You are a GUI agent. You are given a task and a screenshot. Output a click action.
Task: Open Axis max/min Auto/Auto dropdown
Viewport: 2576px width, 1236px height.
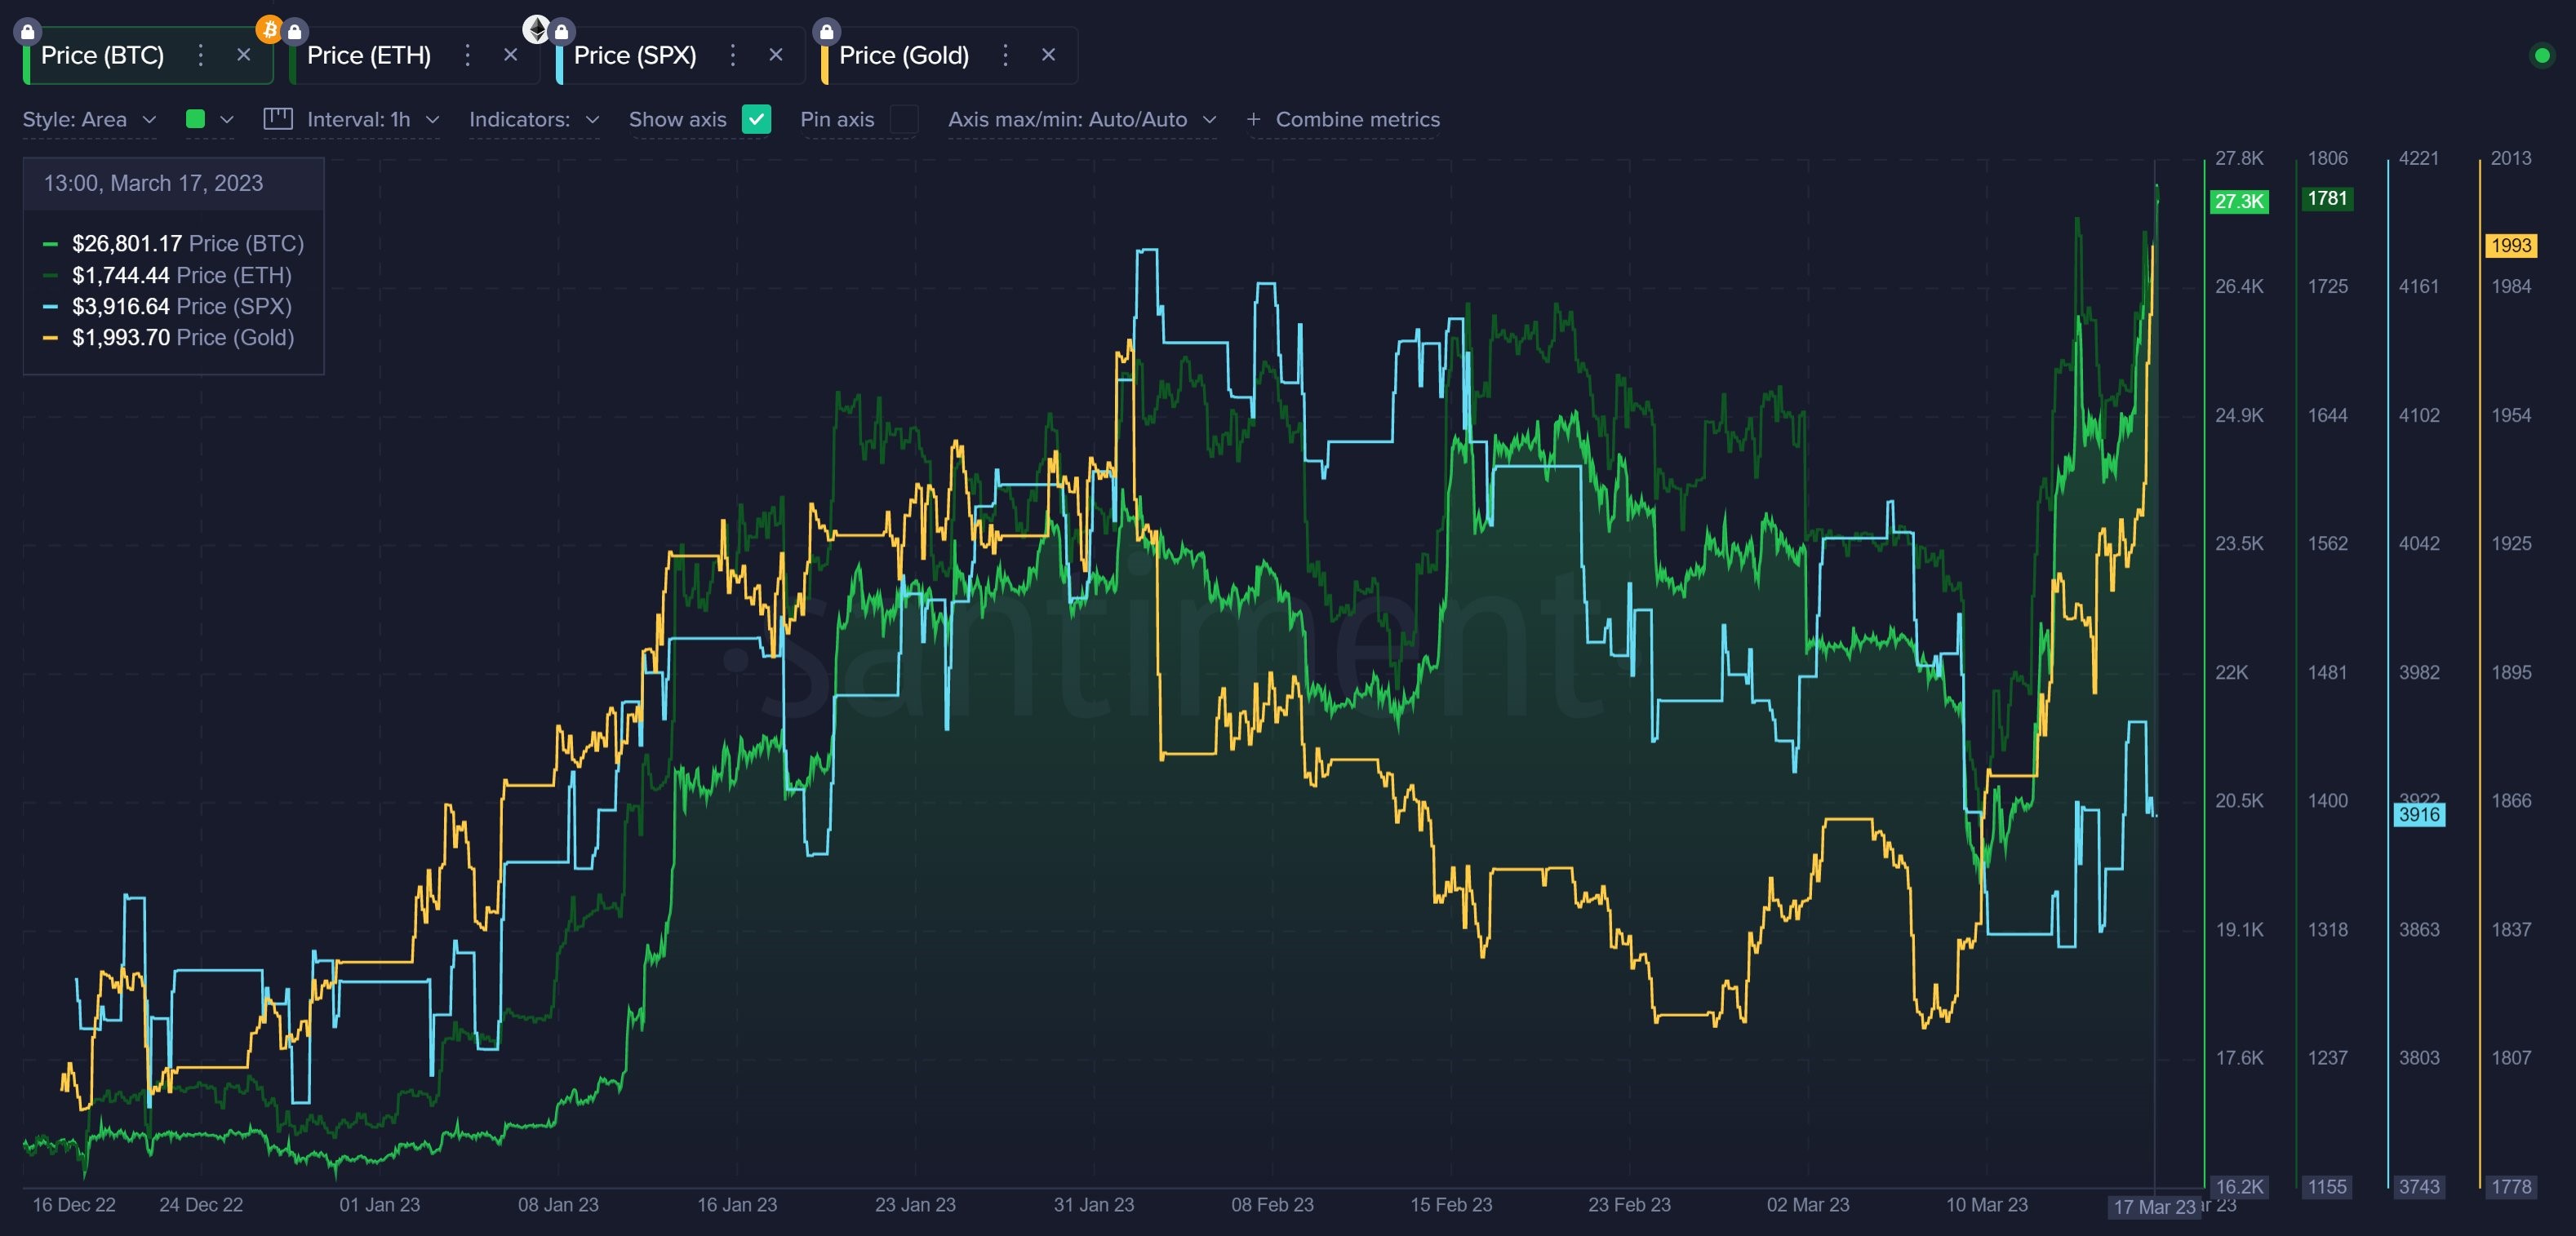[1082, 119]
